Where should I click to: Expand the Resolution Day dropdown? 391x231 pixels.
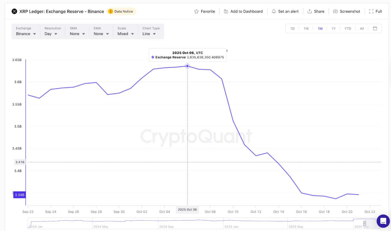tap(51, 34)
